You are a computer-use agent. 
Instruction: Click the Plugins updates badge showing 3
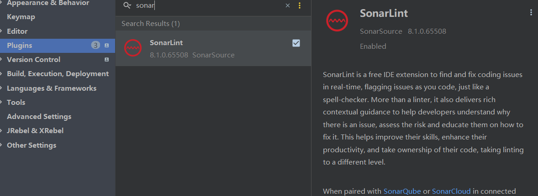(96, 45)
